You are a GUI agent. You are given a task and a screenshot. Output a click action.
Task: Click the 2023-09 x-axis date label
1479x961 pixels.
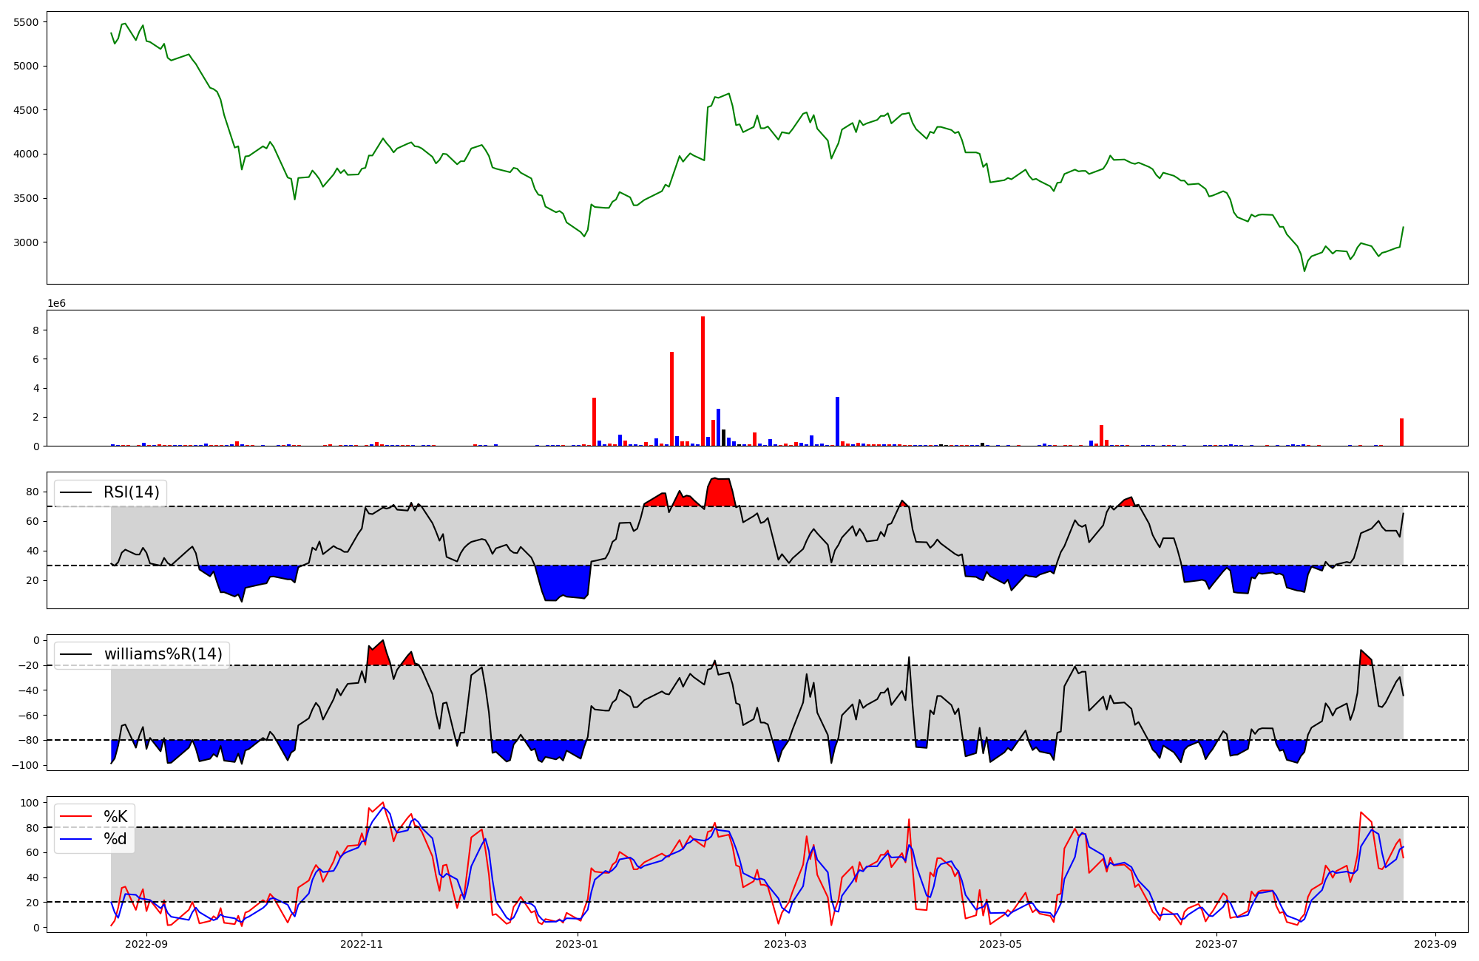click(1435, 944)
